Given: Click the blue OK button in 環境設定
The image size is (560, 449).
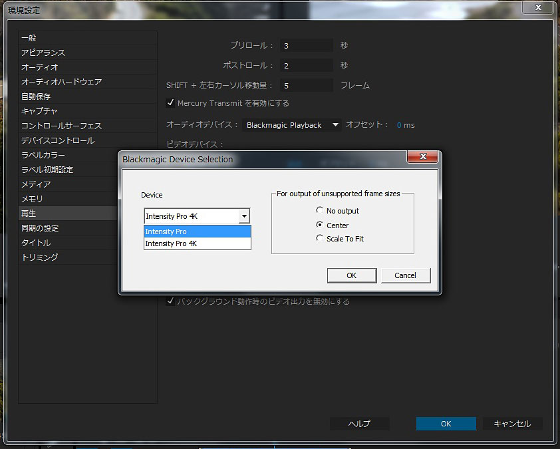Looking at the screenshot, I should click(x=446, y=424).
